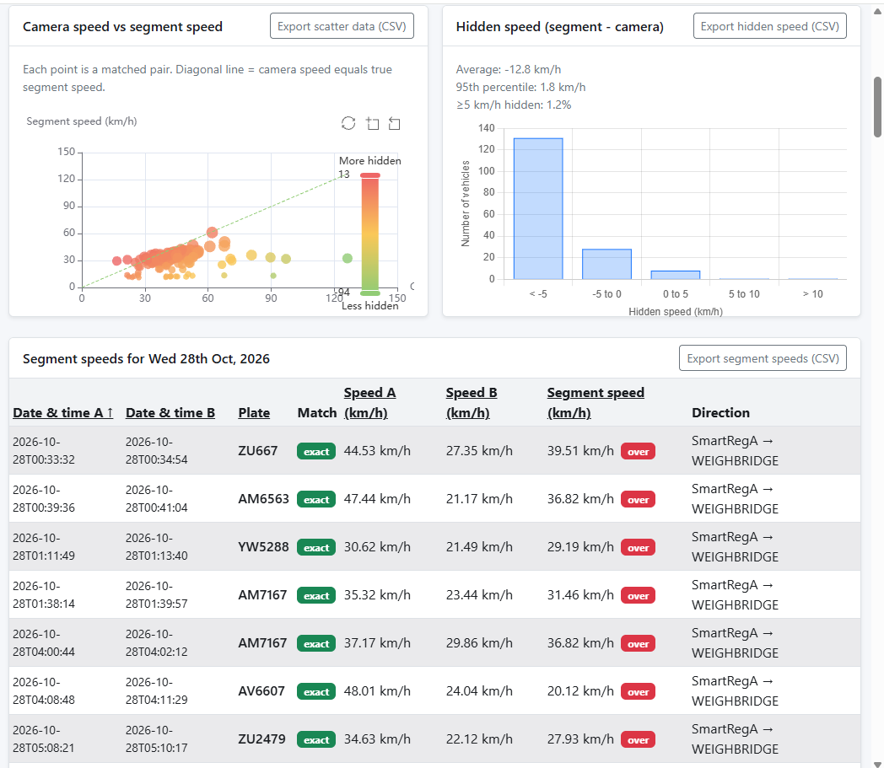Click the 29.19 km/h segment speed value
This screenshot has width=884, height=768.
click(580, 546)
